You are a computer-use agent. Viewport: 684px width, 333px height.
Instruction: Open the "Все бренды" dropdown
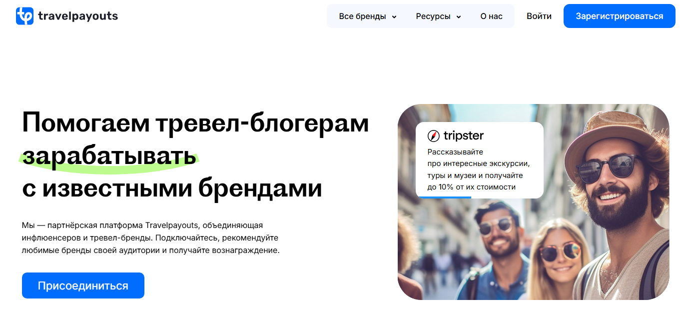pyautogui.click(x=363, y=16)
